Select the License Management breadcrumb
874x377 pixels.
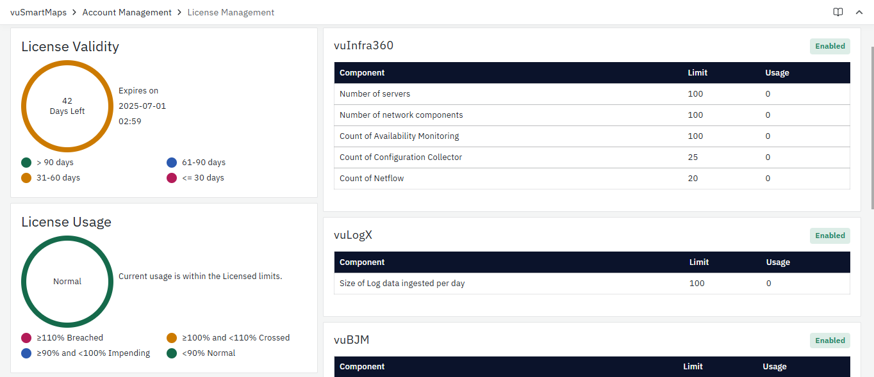click(231, 12)
